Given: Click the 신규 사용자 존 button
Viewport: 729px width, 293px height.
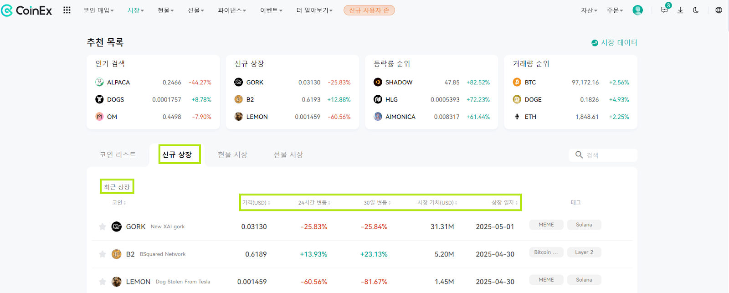Looking at the screenshot, I should [369, 10].
